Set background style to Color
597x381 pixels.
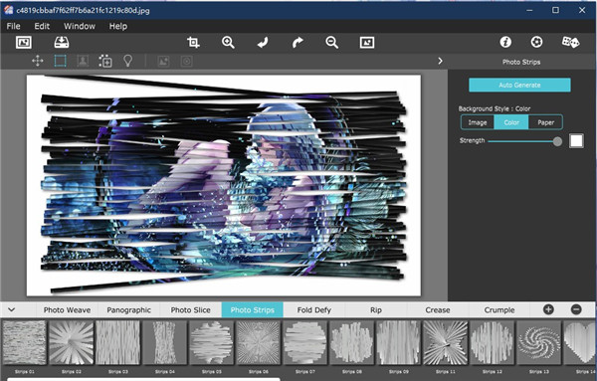point(511,122)
